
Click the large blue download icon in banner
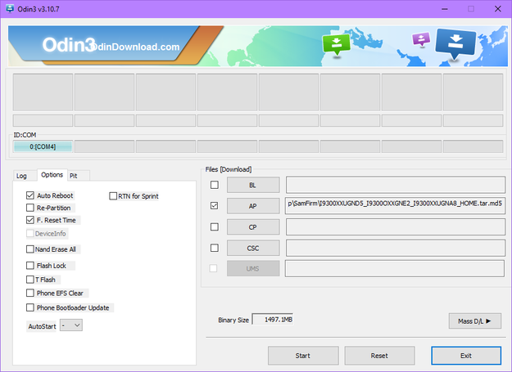(455, 45)
